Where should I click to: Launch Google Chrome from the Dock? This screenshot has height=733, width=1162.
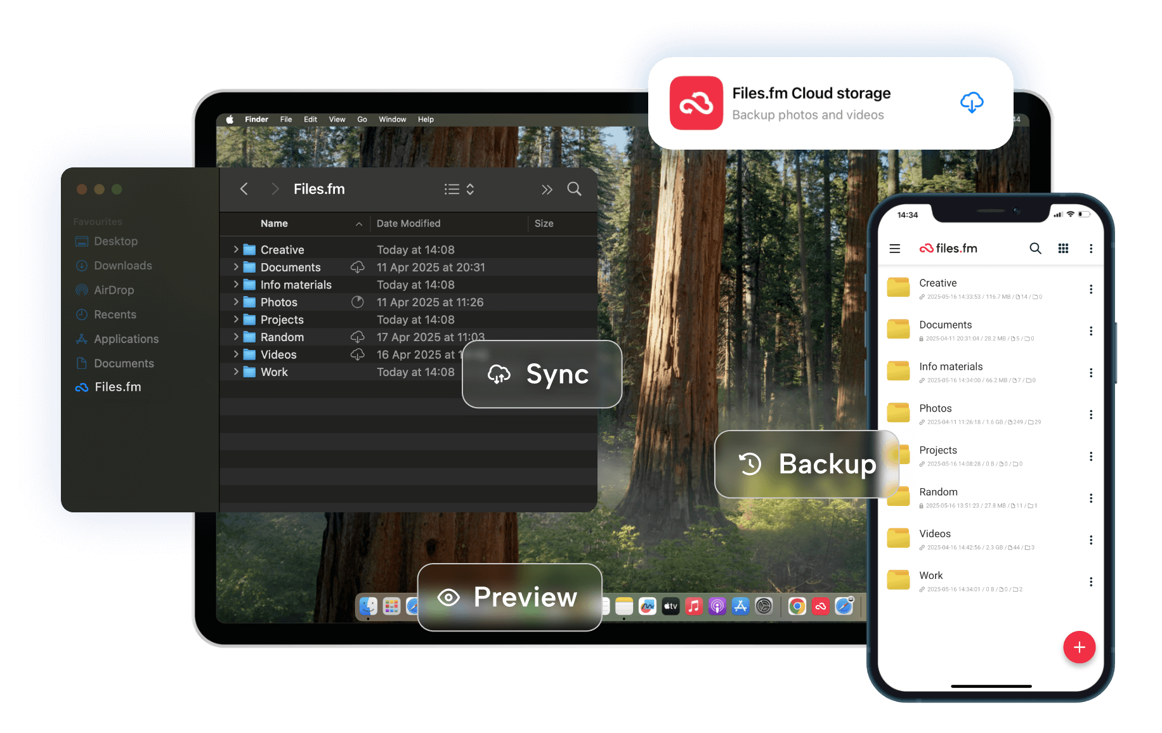click(797, 607)
